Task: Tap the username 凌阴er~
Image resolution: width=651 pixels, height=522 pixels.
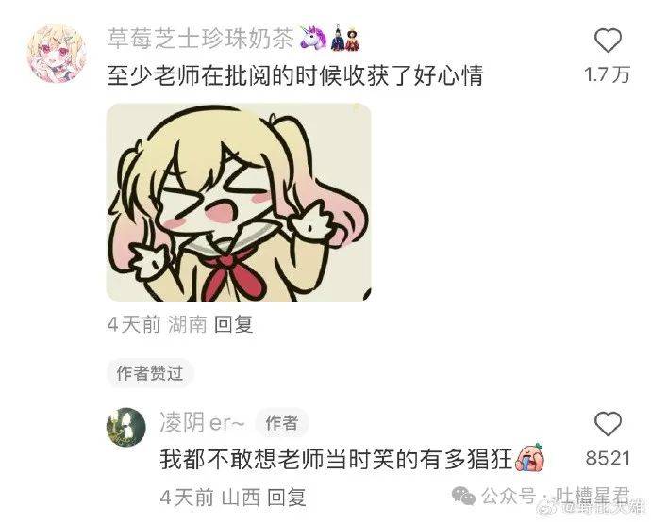Action: pos(202,423)
